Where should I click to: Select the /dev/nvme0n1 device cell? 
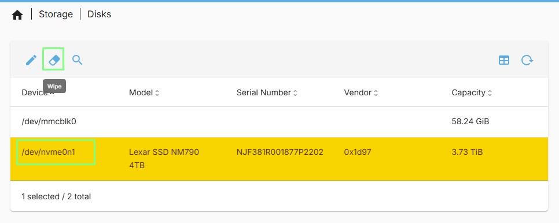click(49, 152)
